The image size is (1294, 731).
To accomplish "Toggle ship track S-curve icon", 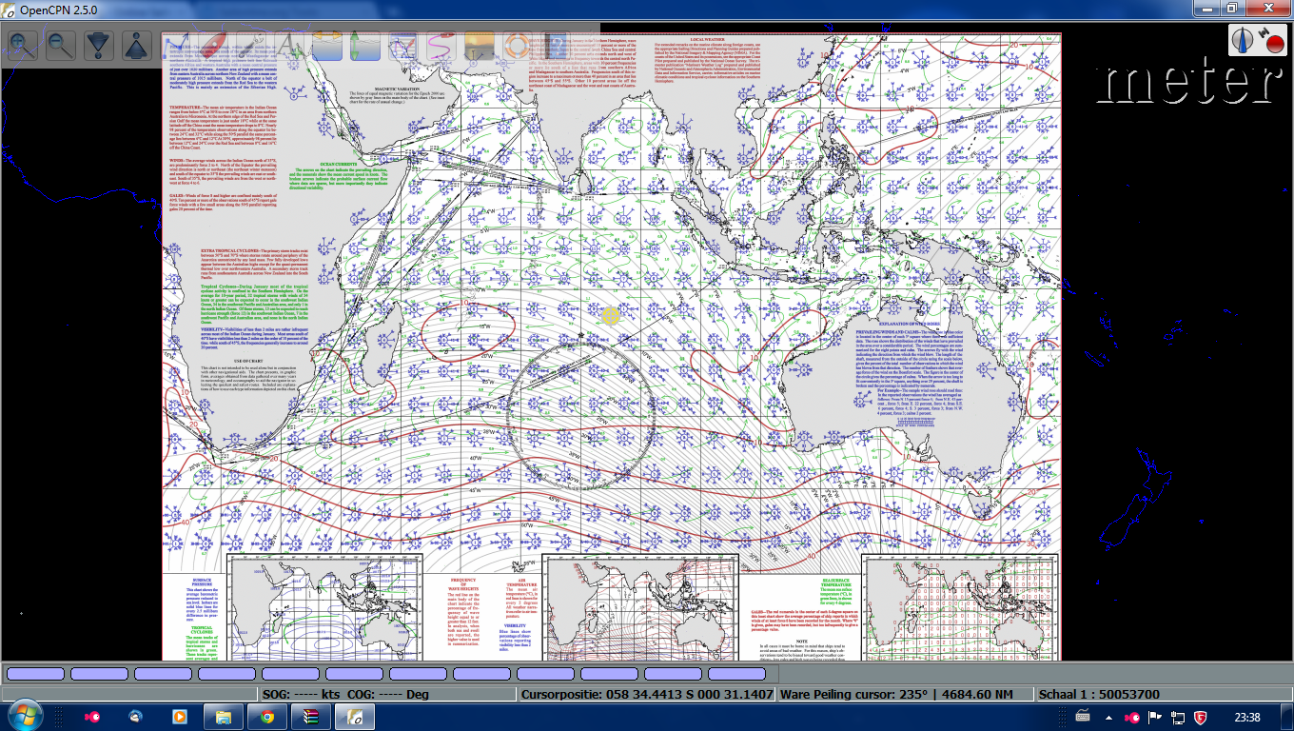I will point(441,45).
